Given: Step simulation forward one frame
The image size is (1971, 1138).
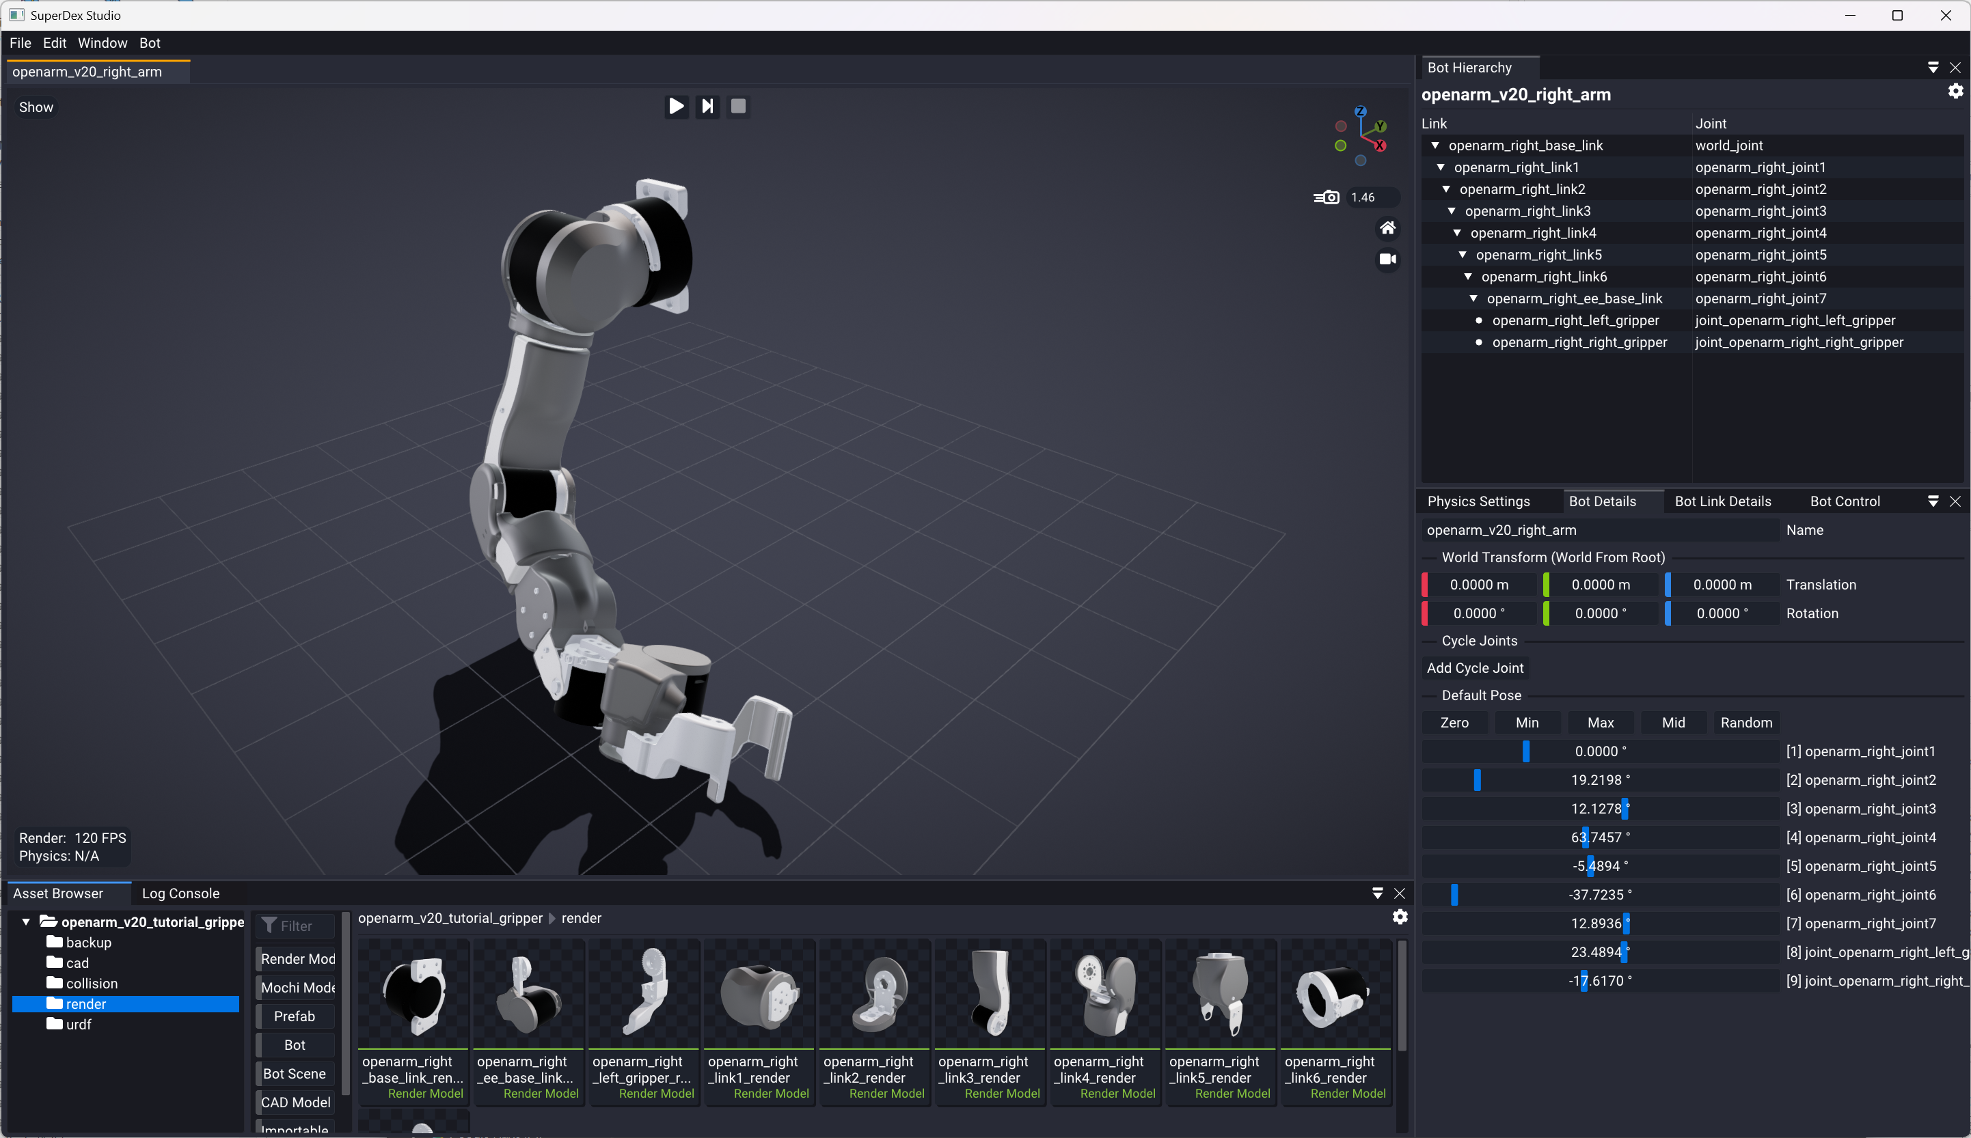Looking at the screenshot, I should pos(707,107).
